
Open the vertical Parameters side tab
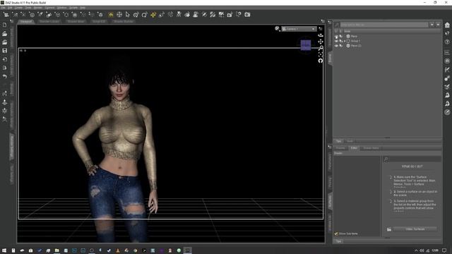coord(330,162)
